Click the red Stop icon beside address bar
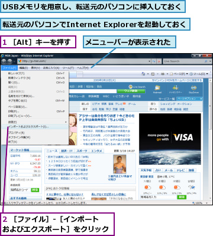Screen dimensions: 213x236 (x=159, y=61)
